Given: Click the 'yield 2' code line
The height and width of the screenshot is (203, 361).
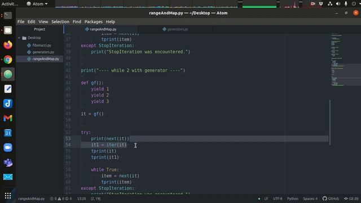Looking at the screenshot, I should tap(100, 95).
